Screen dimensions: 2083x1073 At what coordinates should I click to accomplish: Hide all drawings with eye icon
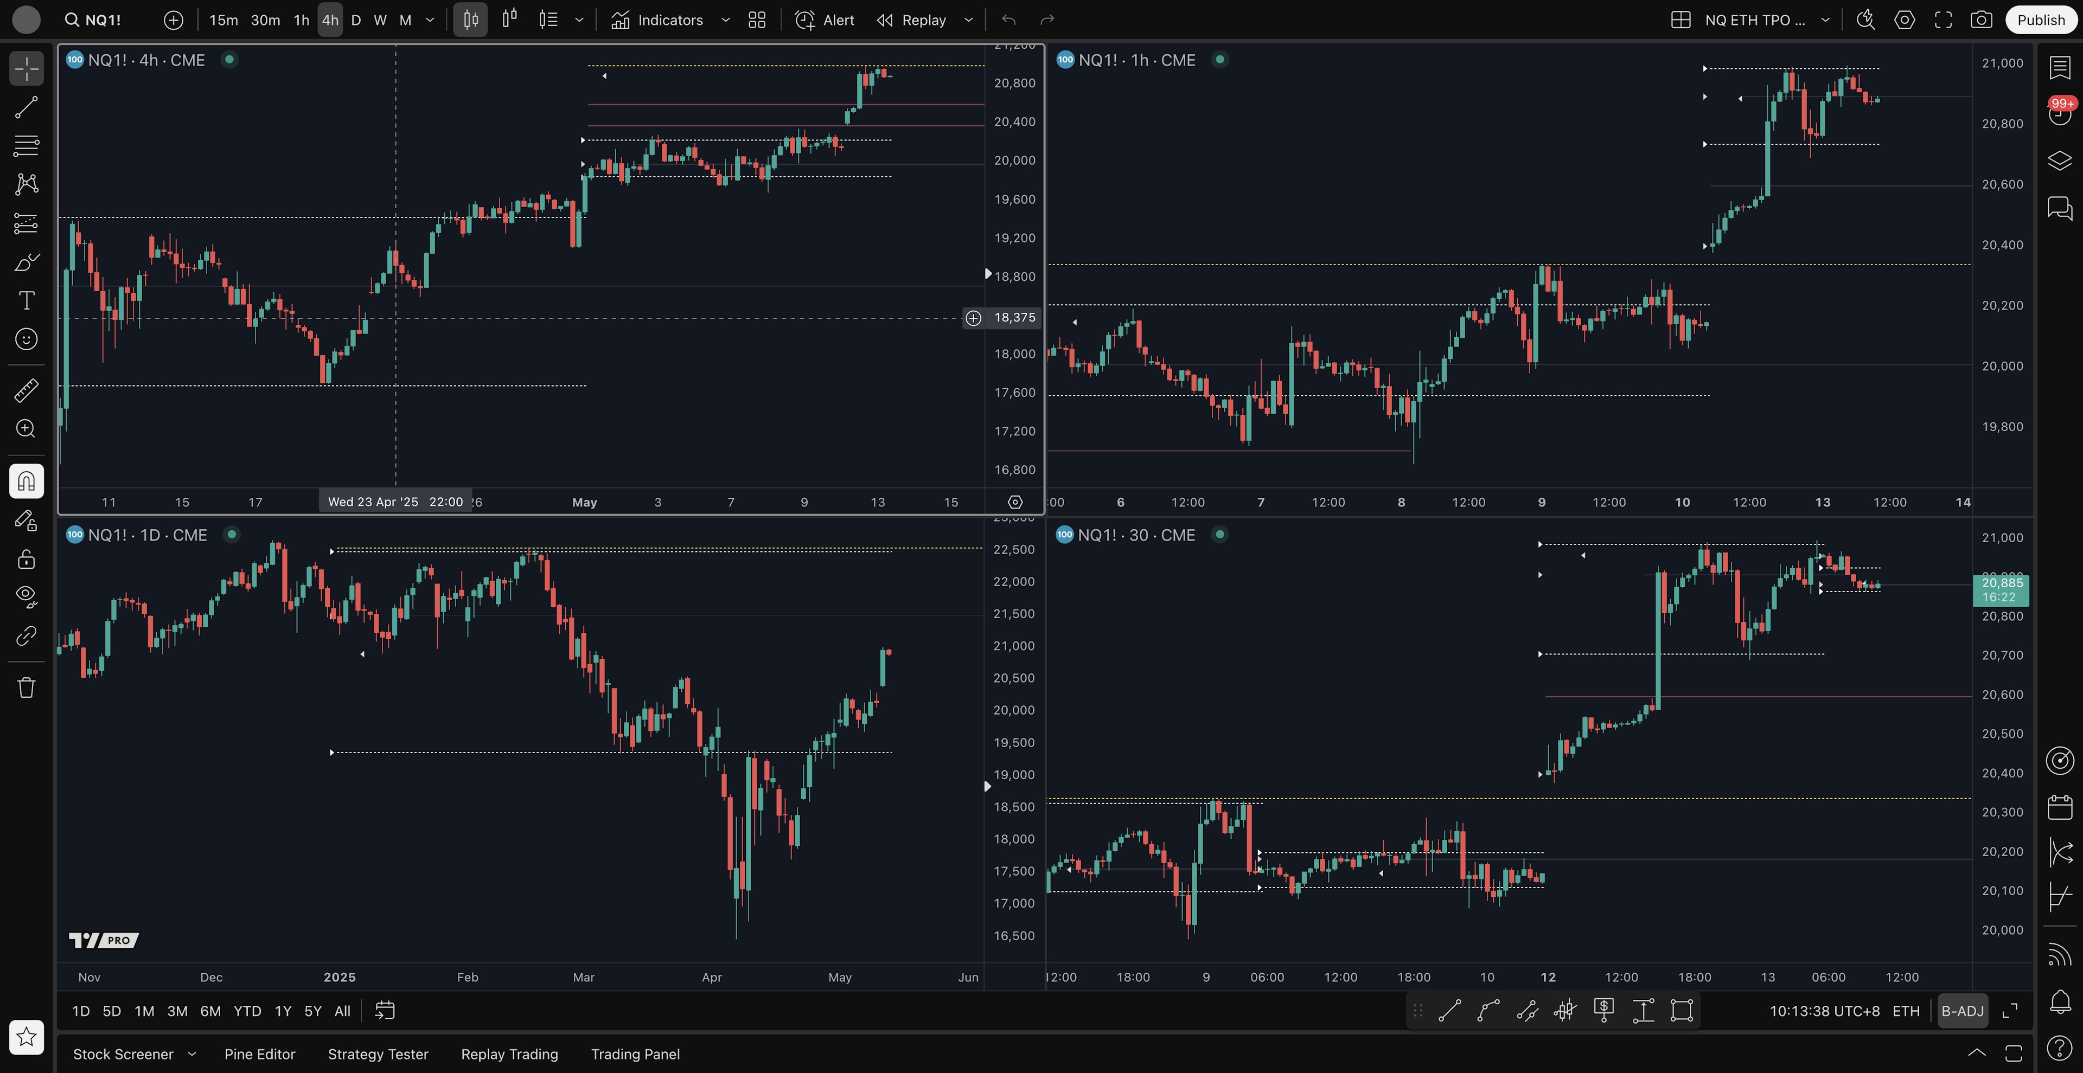point(26,596)
